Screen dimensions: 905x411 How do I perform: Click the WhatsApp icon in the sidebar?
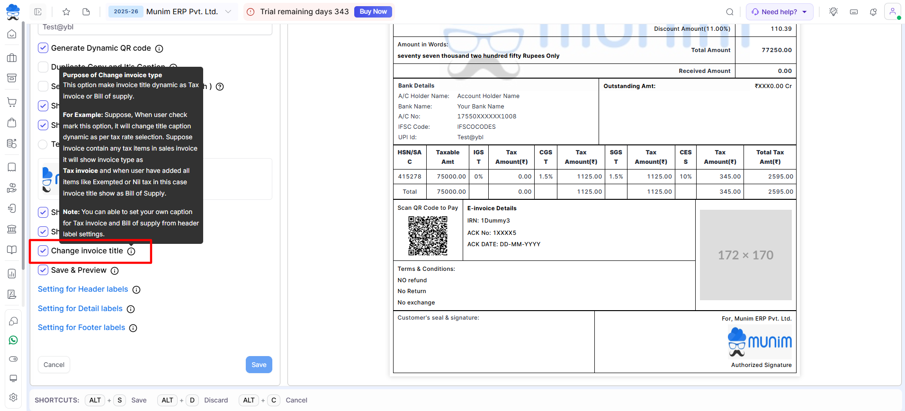(x=13, y=340)
